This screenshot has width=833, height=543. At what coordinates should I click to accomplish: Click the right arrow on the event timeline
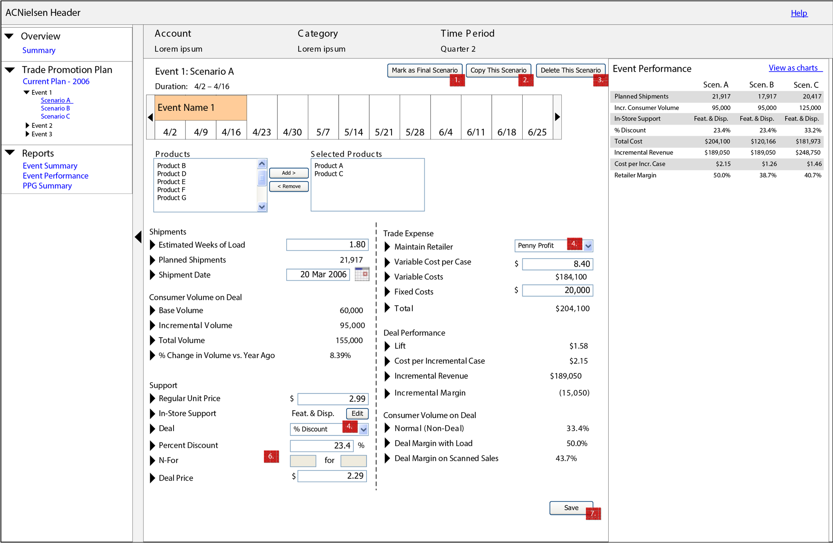coord(557,117)
